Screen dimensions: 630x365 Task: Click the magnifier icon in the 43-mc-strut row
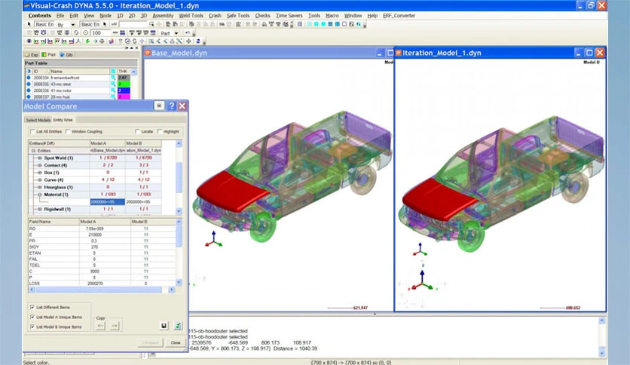tap(113, 84)
